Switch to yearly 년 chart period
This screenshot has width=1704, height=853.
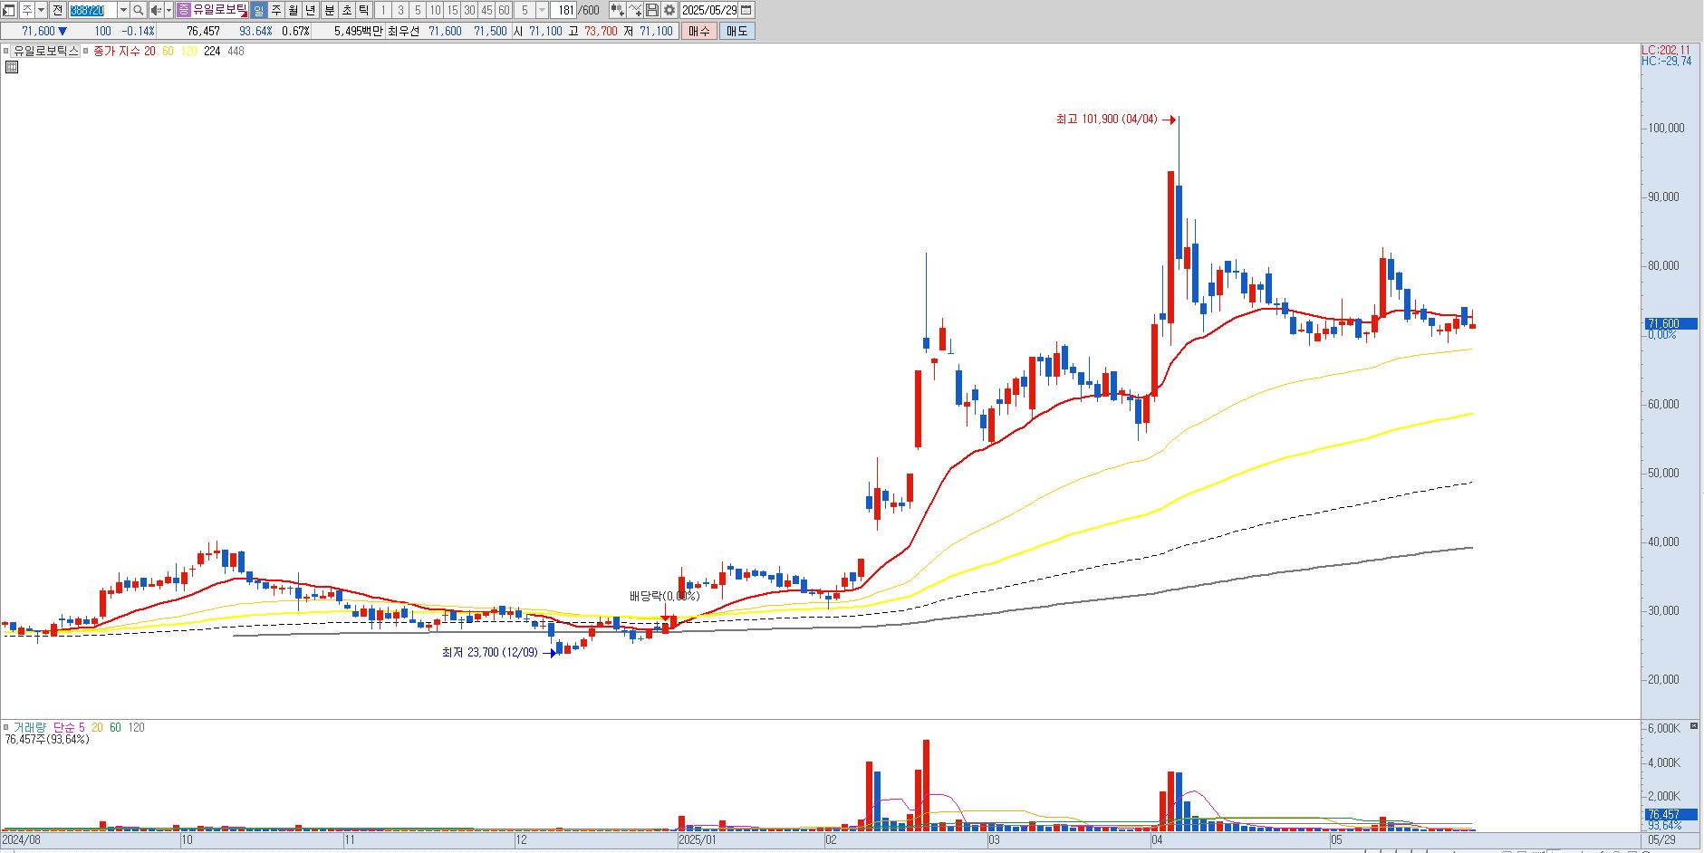coord(311,10)
